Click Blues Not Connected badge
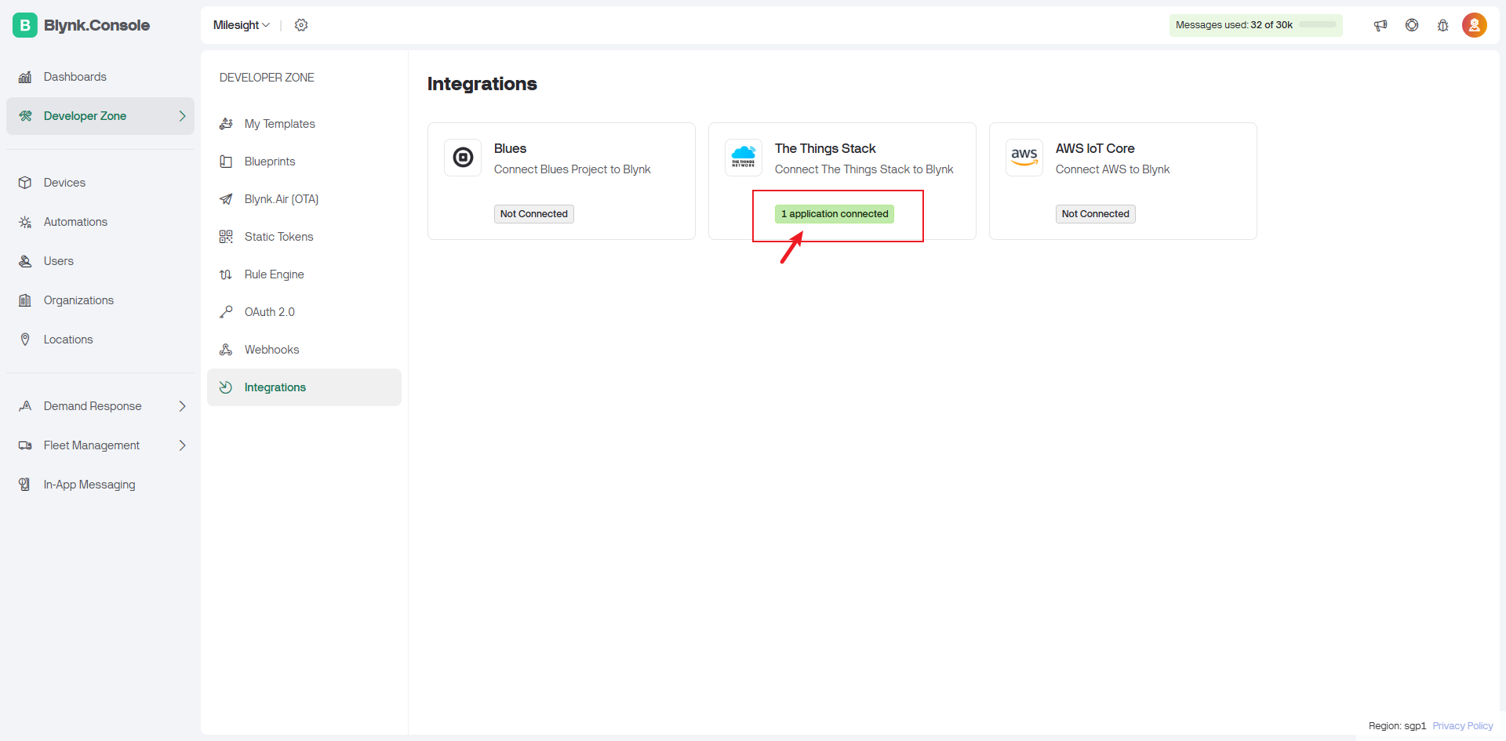Viewport: 1506px width, 741px height. [534, 214]
